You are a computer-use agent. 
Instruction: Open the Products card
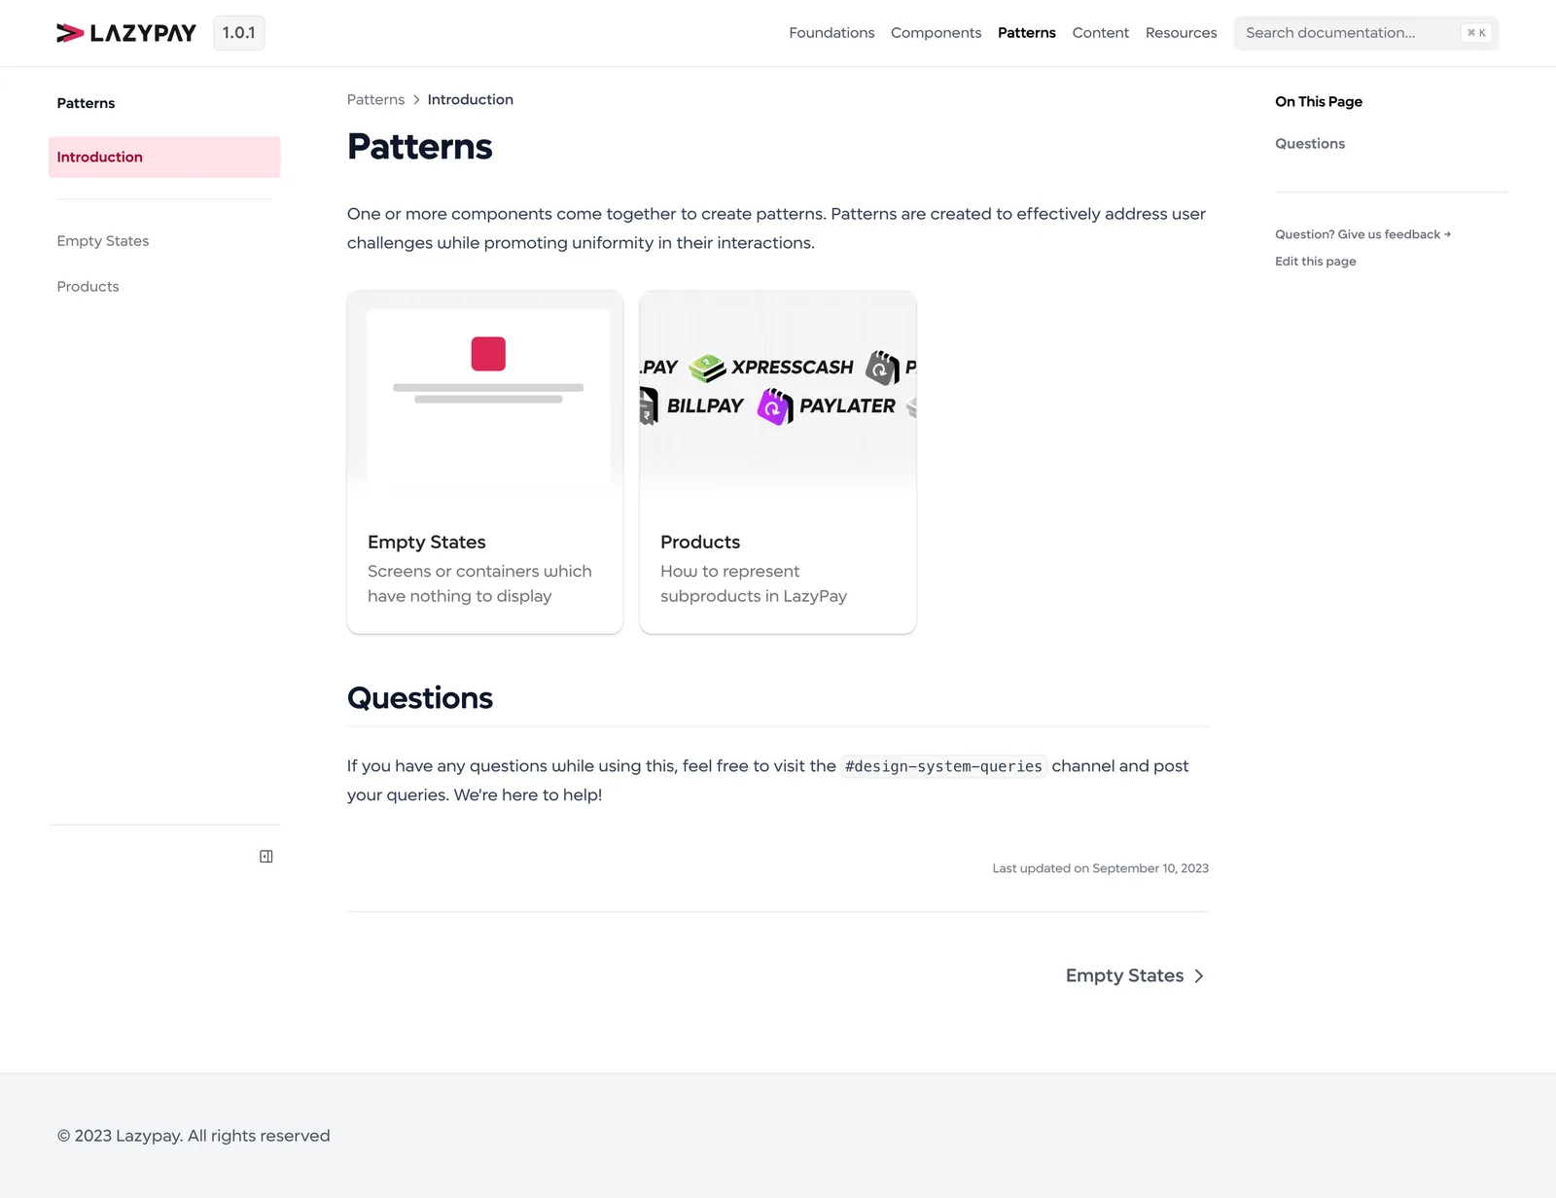point(777,462)
